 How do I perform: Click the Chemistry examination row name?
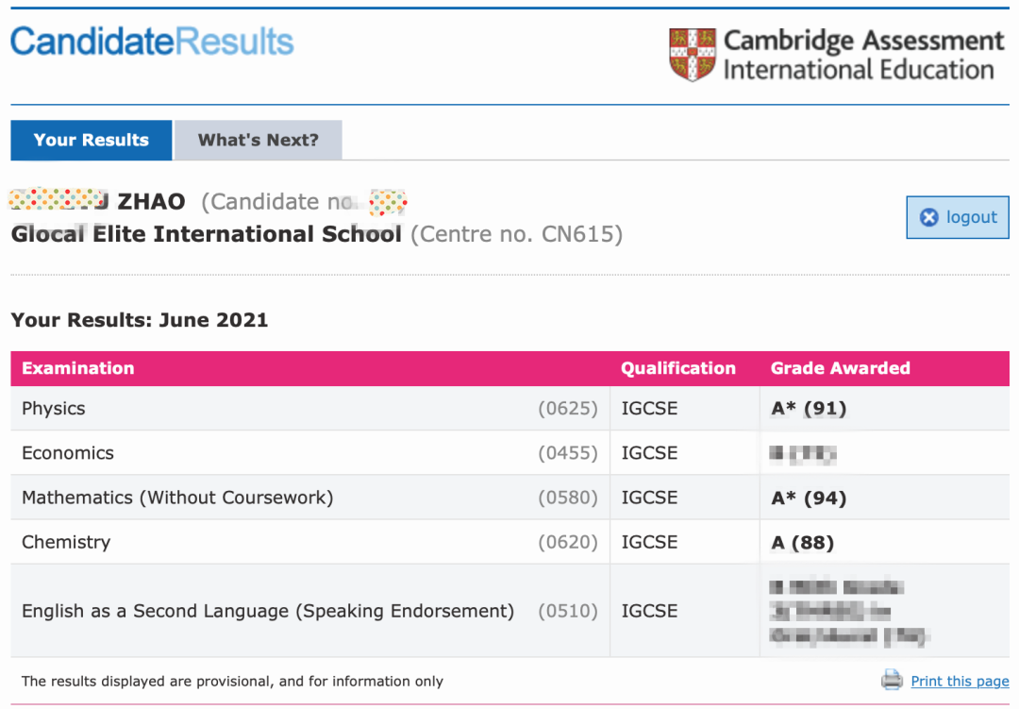66,542
